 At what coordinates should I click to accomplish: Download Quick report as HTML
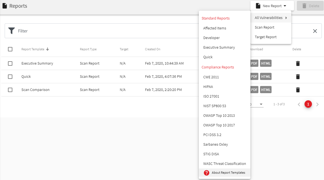(x=266, y=77)
